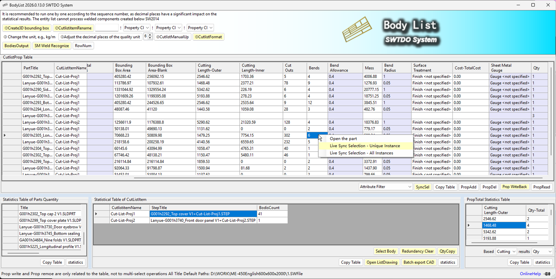This screenshot has width=556, height=279.
Task: Open the Attribute Filter dropdown
Action: pos(385,187)
